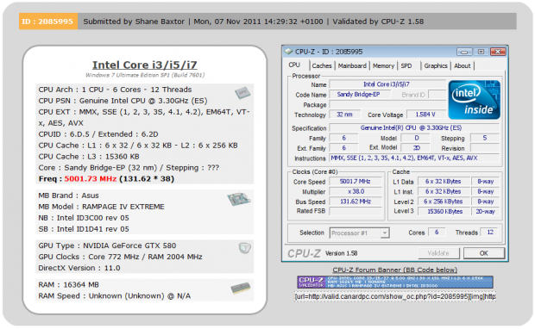Click the Core Voltage value 1.584 V
The image size is (535, 329).
pos(425,115)
